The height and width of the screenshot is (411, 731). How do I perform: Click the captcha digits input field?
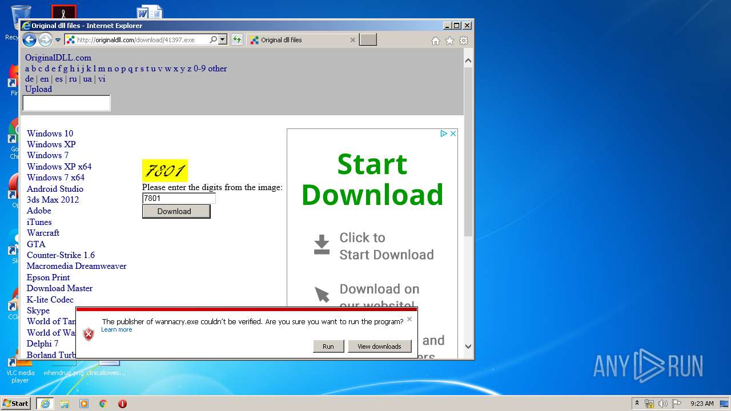(179, 199)
